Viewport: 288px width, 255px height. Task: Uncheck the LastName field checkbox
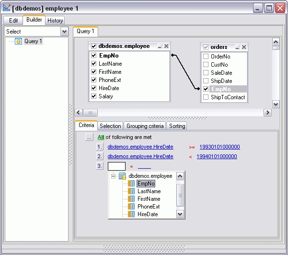94,64
